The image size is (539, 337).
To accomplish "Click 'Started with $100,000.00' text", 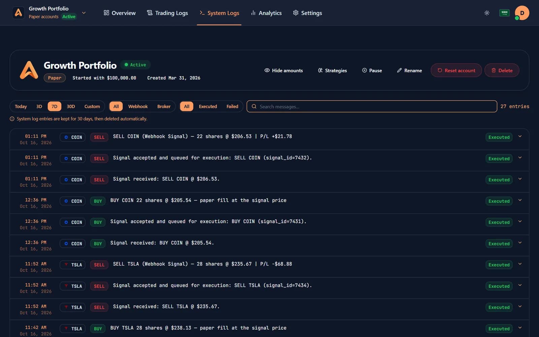I will 104,78.
